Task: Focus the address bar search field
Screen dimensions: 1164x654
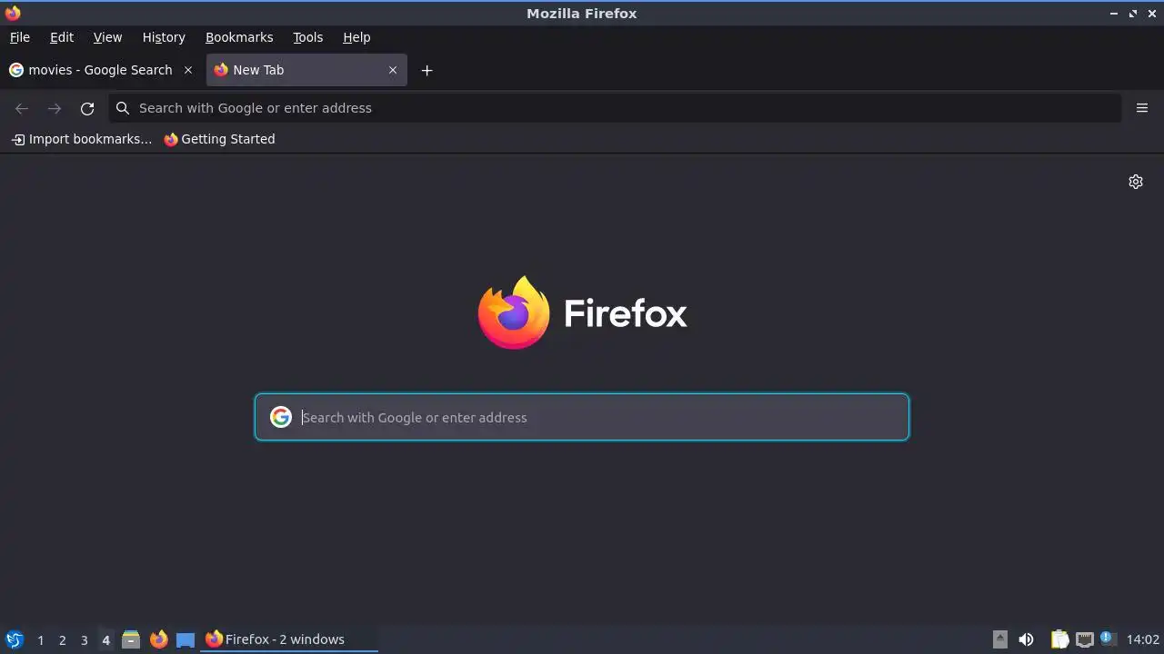Action: 615,108
